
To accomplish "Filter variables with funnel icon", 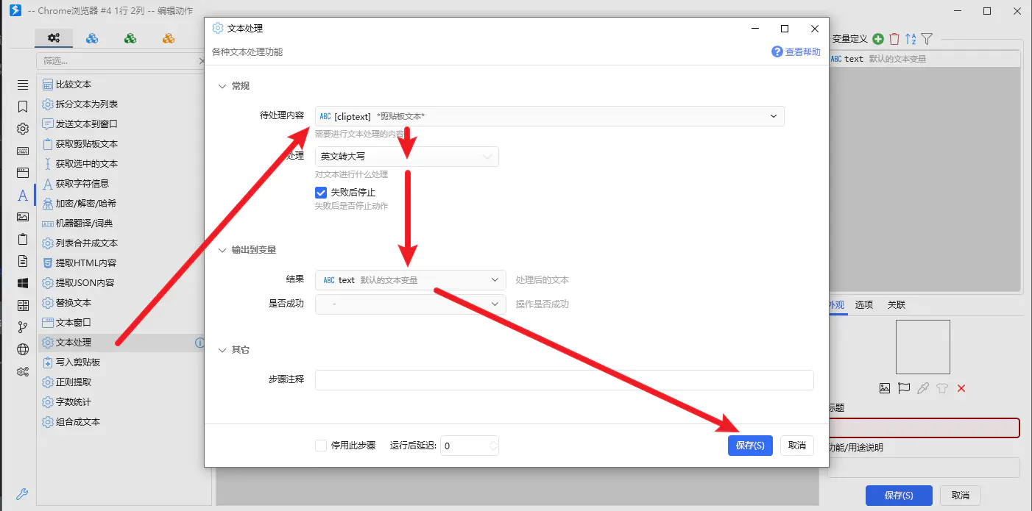I will (927, 39).
